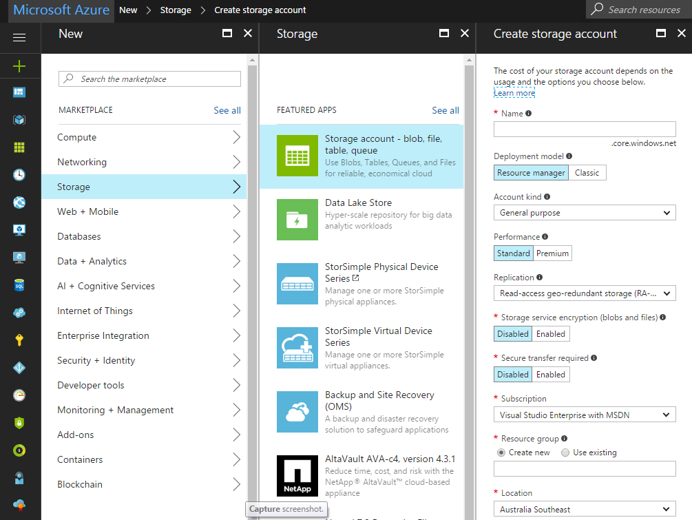The height and width of the screenshot is (520, 692).
Task: Click the Search the marketplace field
Action: 149,79
